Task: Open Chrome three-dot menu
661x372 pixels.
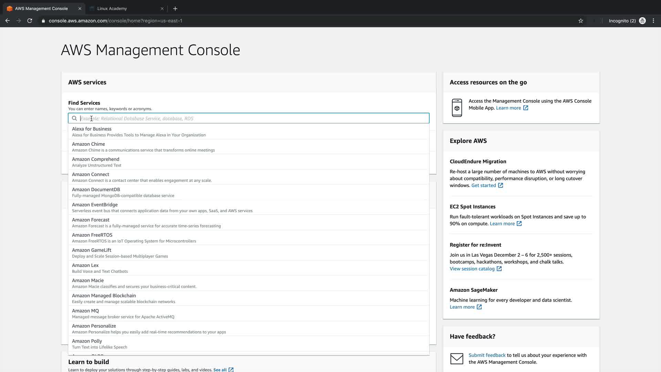Action: [653, 21]
